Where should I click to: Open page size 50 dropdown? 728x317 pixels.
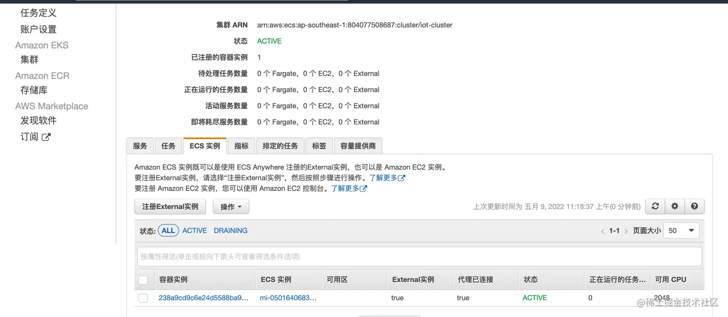click(x=681, y=230)
